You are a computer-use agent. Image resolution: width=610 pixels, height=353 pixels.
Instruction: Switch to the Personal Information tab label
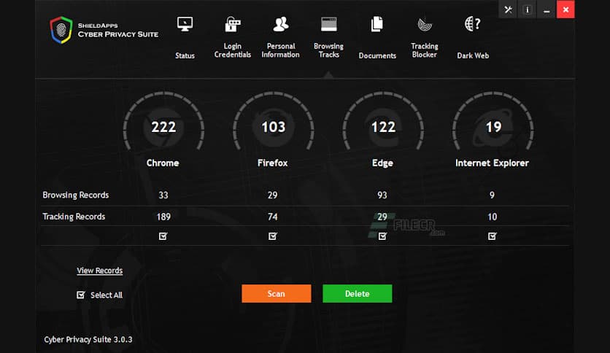point(280,50)
